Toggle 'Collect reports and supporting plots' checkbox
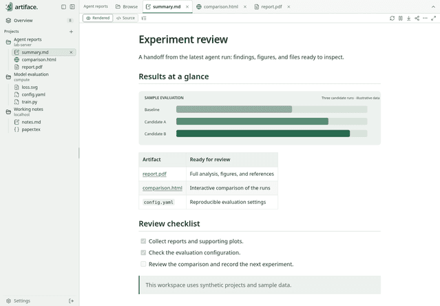This screenshot has width=440, height=306. click(143, 241)
